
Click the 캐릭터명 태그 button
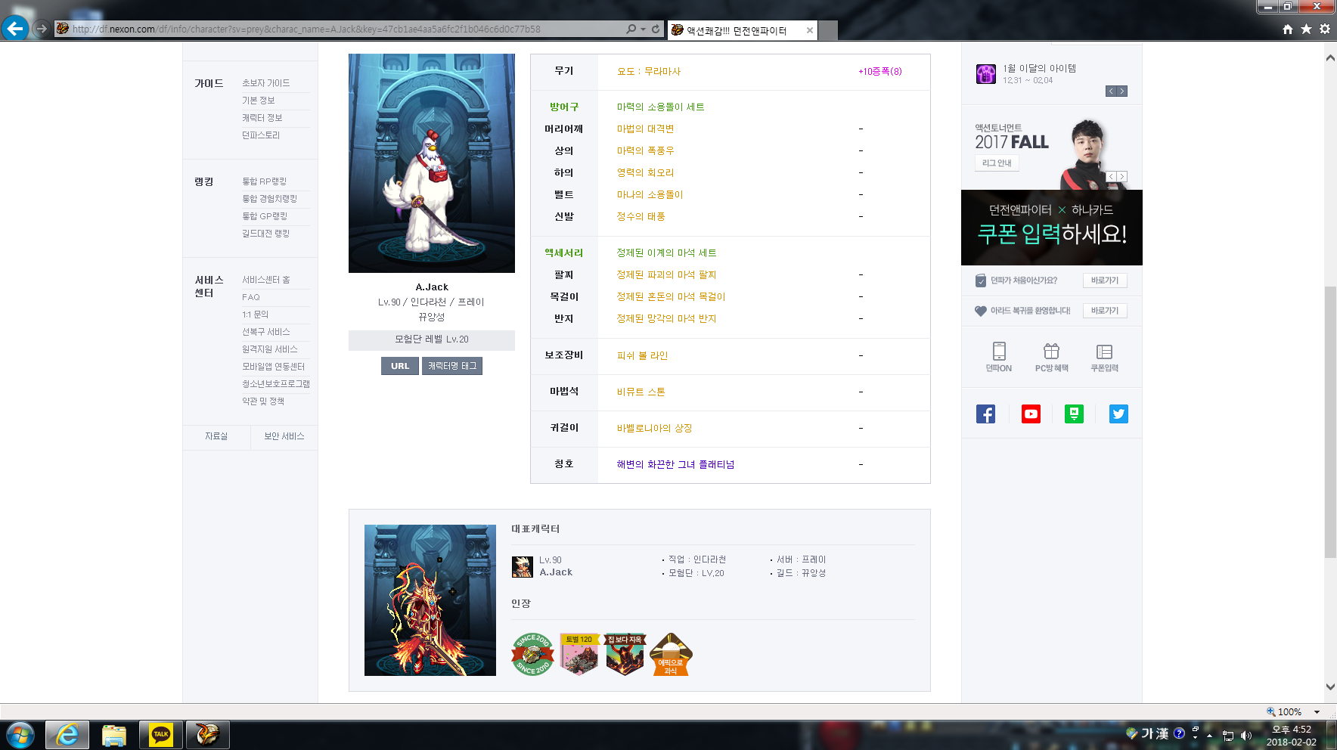(x=452, y=366)
